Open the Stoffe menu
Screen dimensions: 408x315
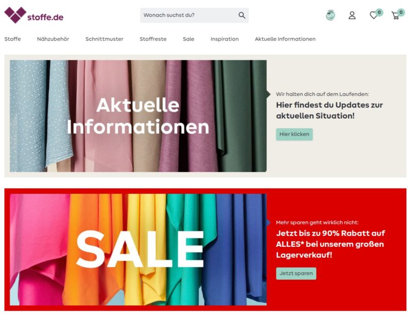coord(13,39)
